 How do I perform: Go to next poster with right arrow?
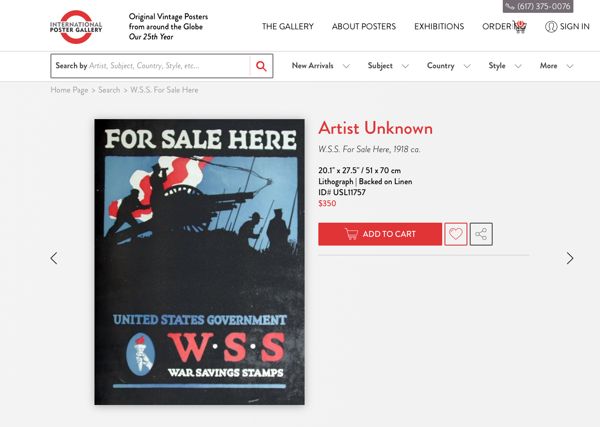[x=570, y=258]
